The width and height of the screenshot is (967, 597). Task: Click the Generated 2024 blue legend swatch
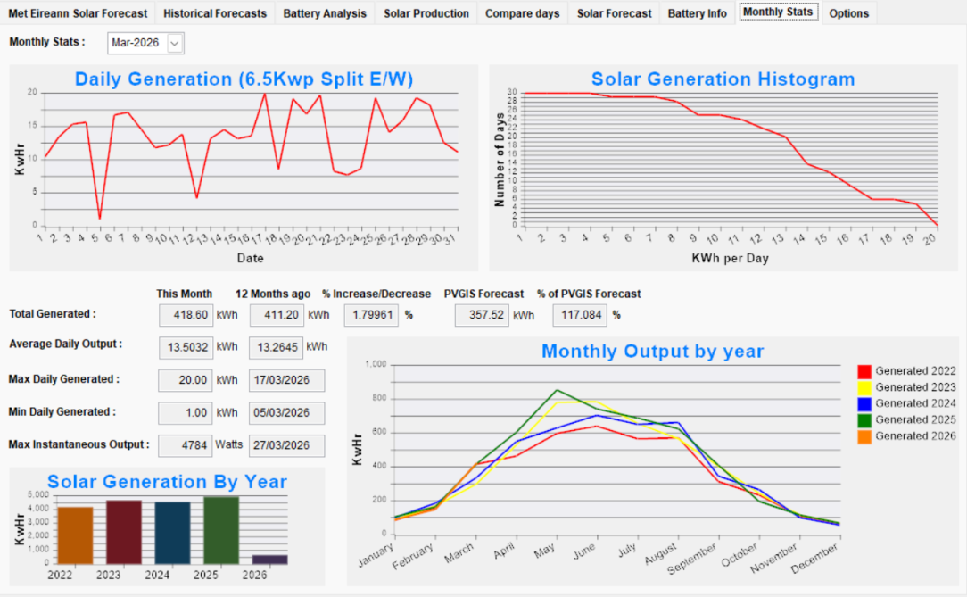click(x=864, y=404)
